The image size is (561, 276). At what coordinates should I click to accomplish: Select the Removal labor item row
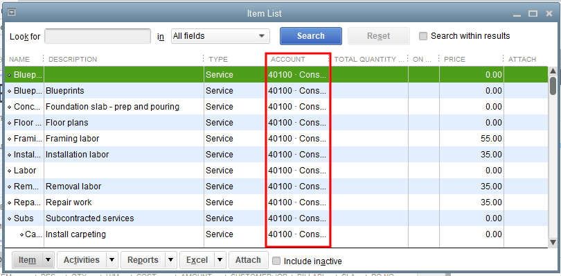click(276, 187)
